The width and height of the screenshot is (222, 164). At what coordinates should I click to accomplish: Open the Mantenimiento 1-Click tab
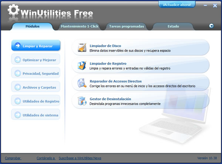tap(80, 26)
